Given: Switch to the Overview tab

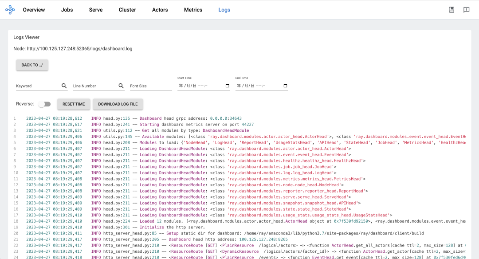Looking at the screenshot, I should pos(34,10).
